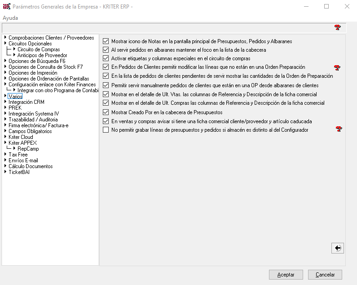Select Opciones de Impresión tree item

point(33,73)
